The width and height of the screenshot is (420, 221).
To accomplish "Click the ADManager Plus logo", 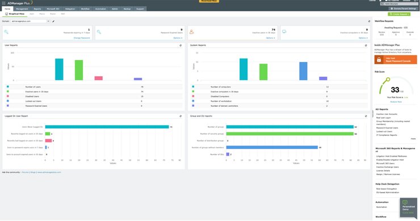I will [x=20, y=3].
